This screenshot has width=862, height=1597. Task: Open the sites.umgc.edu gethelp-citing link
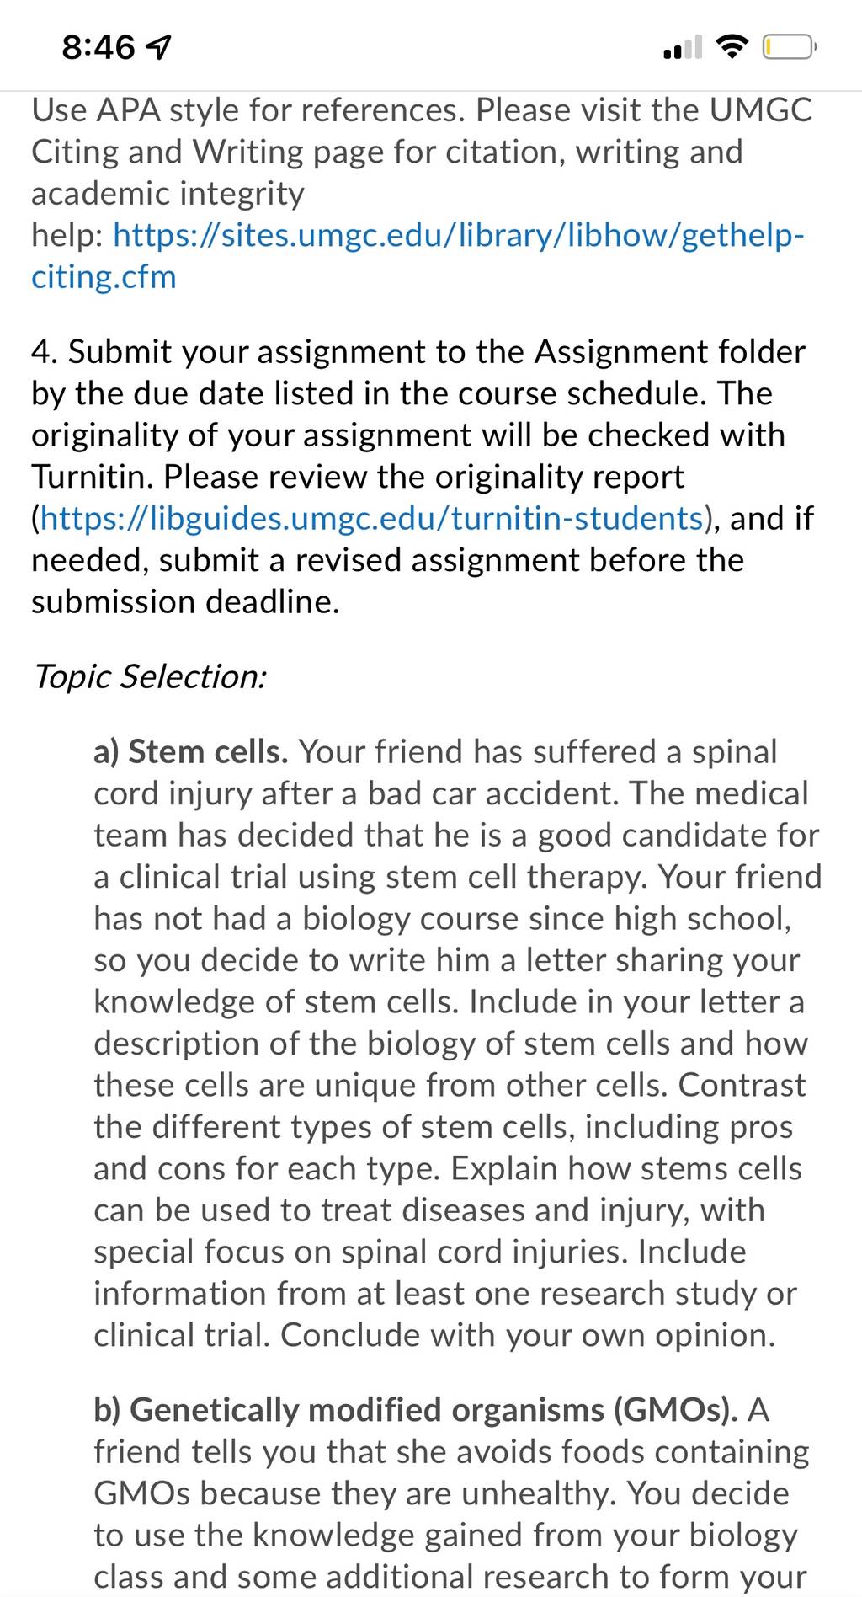[x=459, y=235]
